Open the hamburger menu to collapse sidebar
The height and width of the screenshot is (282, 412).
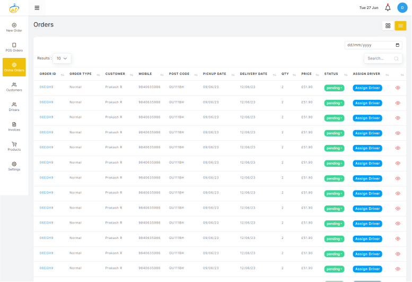[37, 8]
